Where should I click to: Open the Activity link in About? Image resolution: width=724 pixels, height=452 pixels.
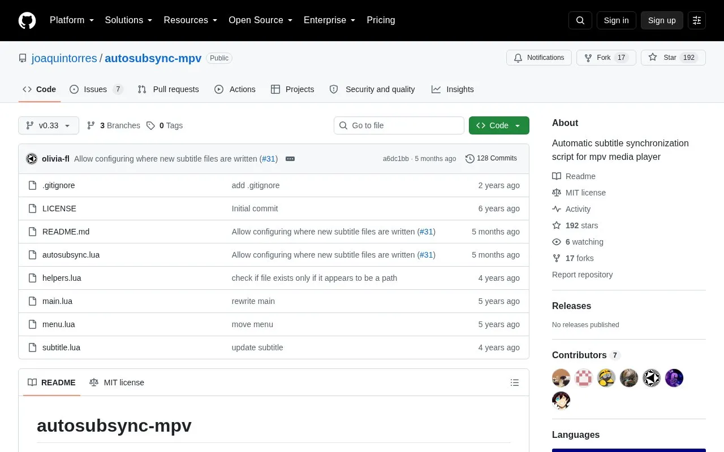[x=571, y=209]
